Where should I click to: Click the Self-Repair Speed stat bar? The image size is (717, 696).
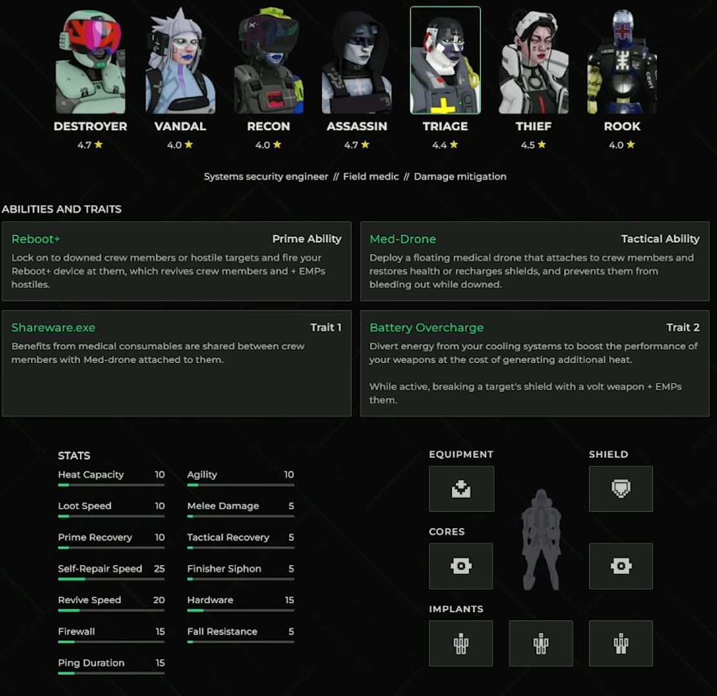pos(111,579)
